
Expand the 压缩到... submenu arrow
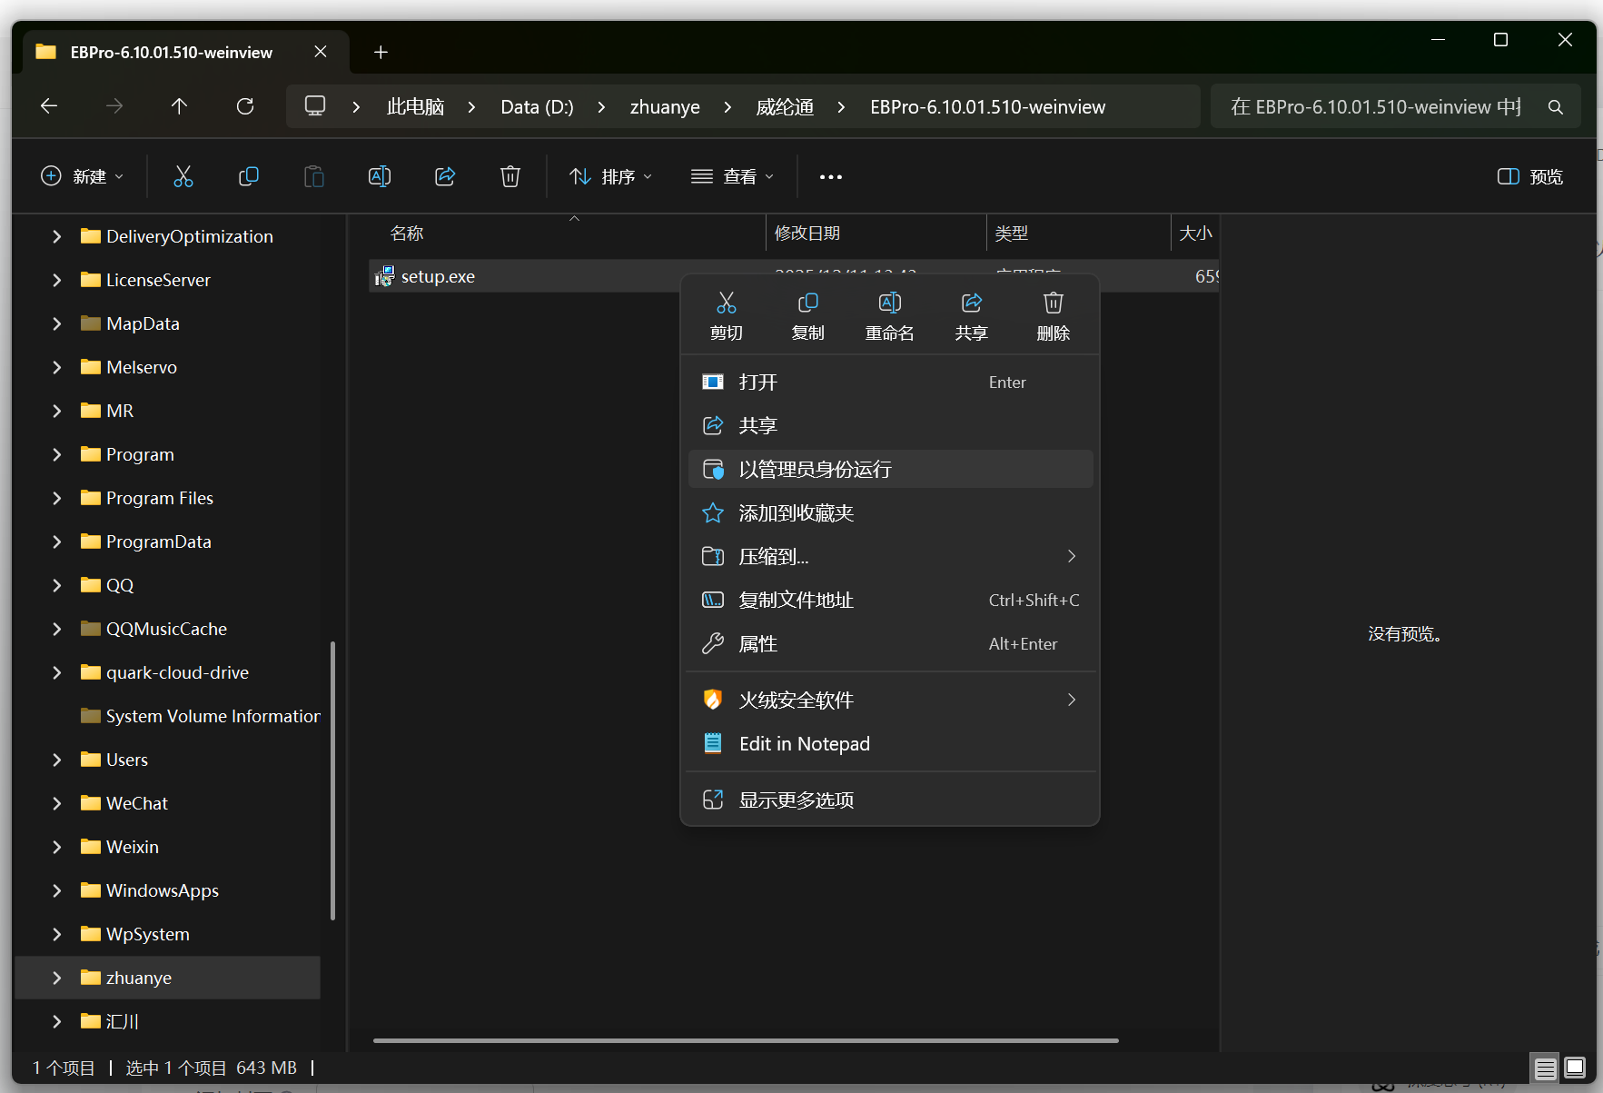1072,556
